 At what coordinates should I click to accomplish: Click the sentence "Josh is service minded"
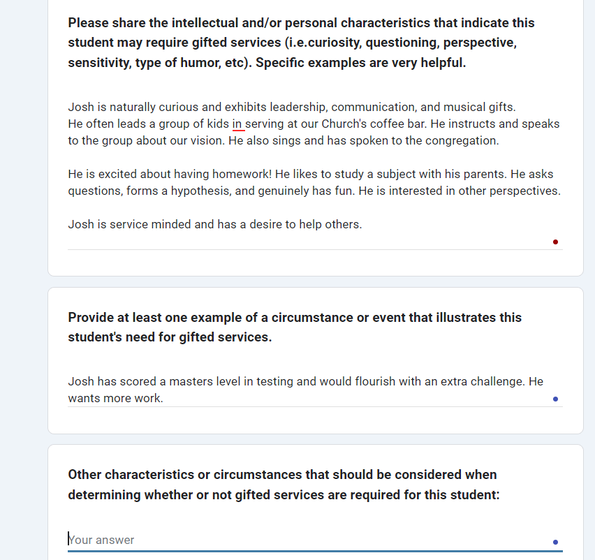pyautogui.click(x=214, y=225)
